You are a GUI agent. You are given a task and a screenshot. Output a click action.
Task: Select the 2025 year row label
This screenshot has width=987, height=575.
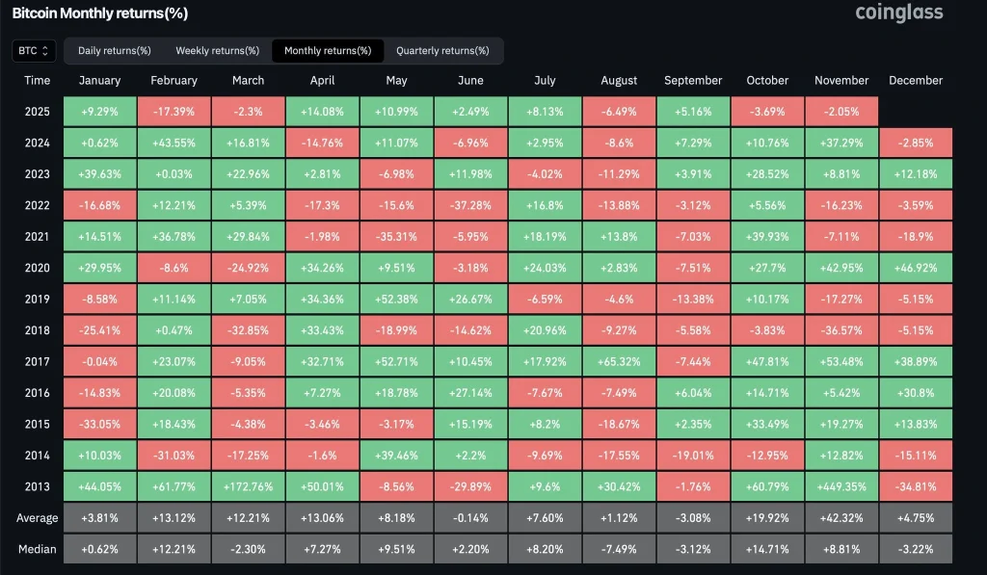coord(37,112)
